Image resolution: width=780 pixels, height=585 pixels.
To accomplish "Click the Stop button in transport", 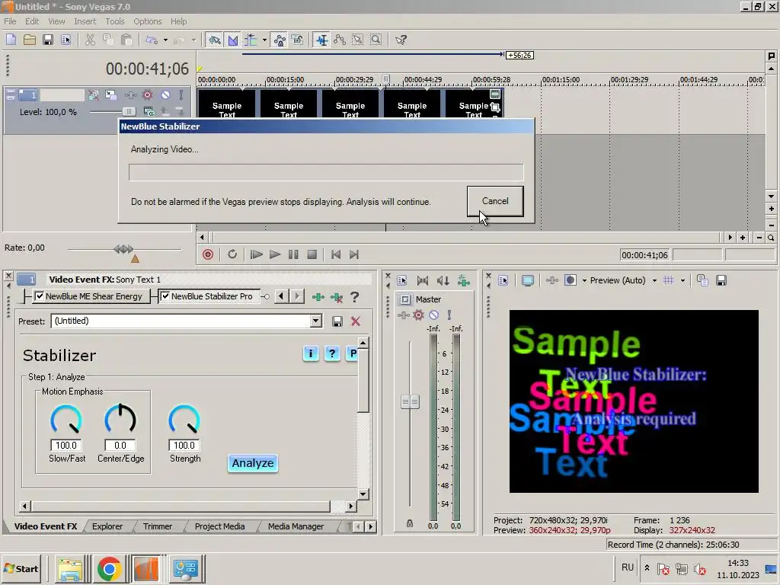I will click(312, 254).
